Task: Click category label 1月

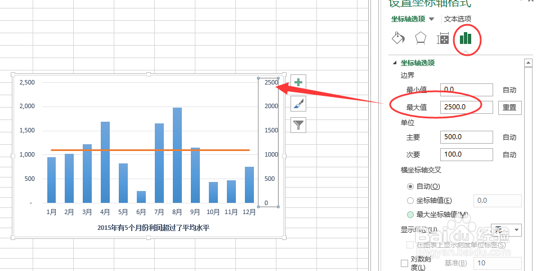Action: (x=51, y=212)
